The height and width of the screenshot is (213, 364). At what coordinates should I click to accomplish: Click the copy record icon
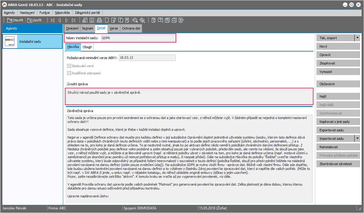click(x=120, y=20)
